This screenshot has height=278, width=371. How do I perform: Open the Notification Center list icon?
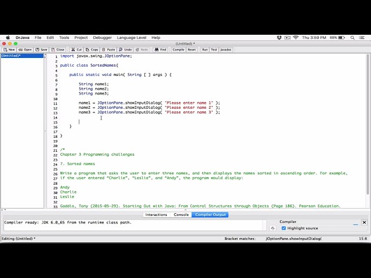coord(362,38)
